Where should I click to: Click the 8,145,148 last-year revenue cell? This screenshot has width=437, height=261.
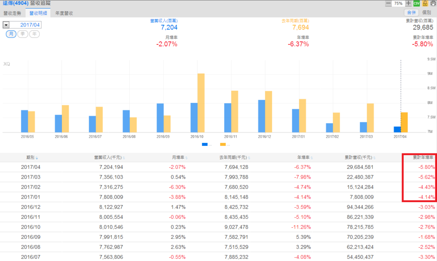(x=236, y=197)
